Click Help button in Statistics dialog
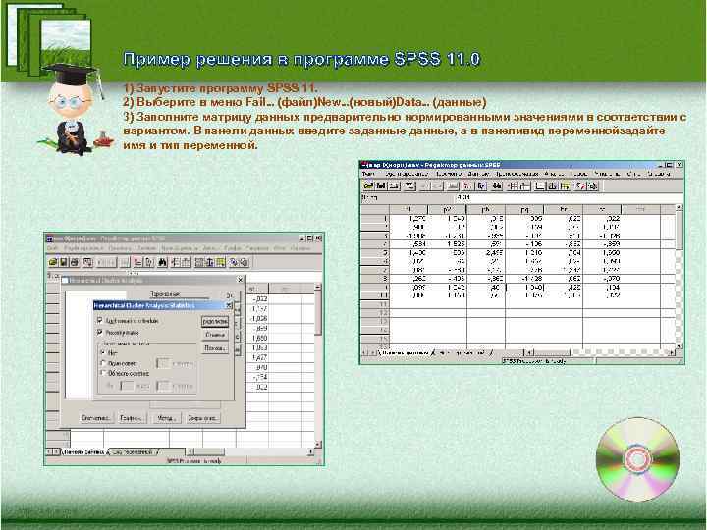 (x=215, y=348)
